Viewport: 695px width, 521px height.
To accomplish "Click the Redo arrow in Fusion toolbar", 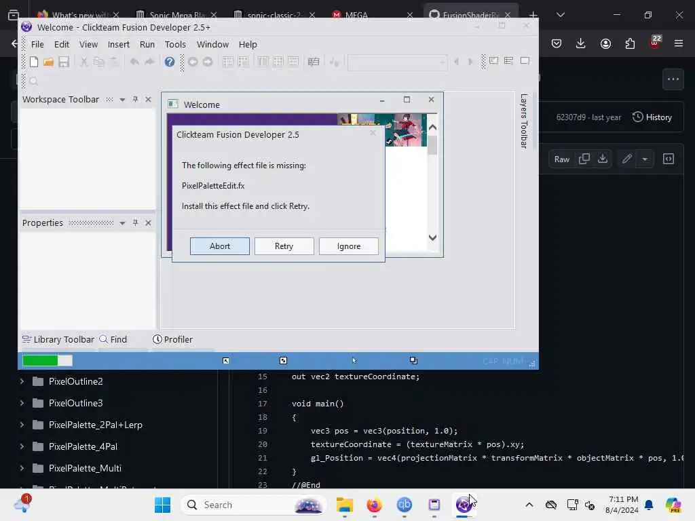I will (149, 62).
